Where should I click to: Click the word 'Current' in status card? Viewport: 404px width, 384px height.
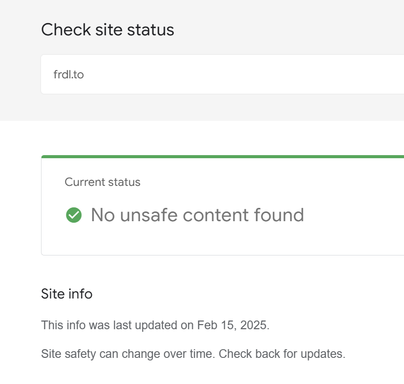(82, 182)
